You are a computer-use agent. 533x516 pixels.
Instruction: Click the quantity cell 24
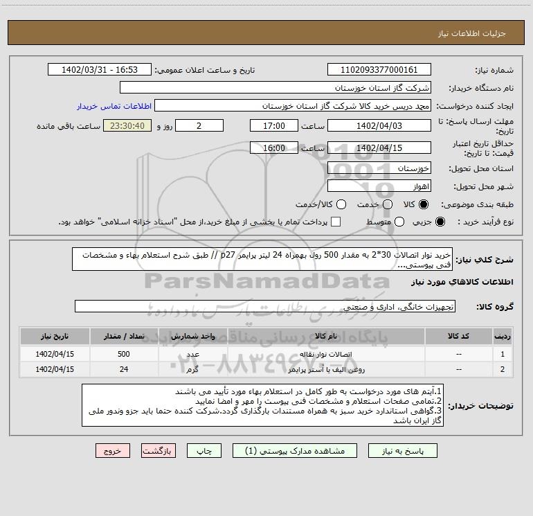(x=124, y=369)
